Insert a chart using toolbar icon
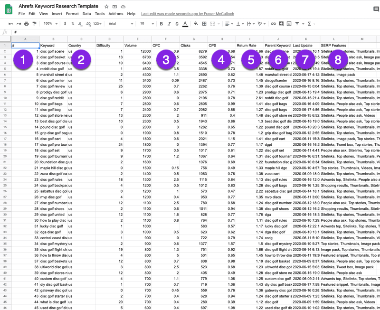The width and height of the screenshot is (380, 310). point(289,23)
